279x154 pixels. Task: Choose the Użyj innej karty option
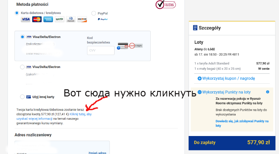[x=22, y=97]
